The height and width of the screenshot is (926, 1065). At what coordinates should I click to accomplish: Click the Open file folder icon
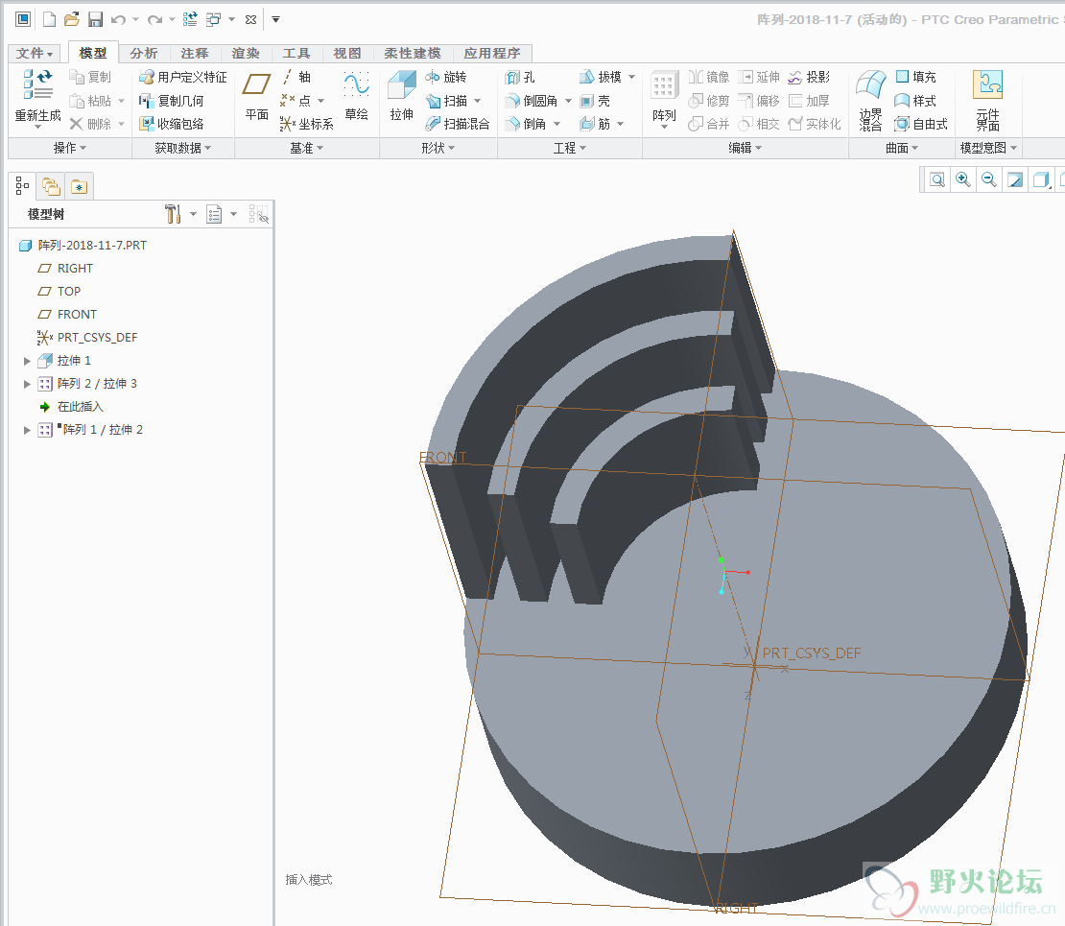72,20
